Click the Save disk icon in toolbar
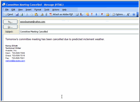This screenshot has height=102, width=140. (x=17, y=14)
